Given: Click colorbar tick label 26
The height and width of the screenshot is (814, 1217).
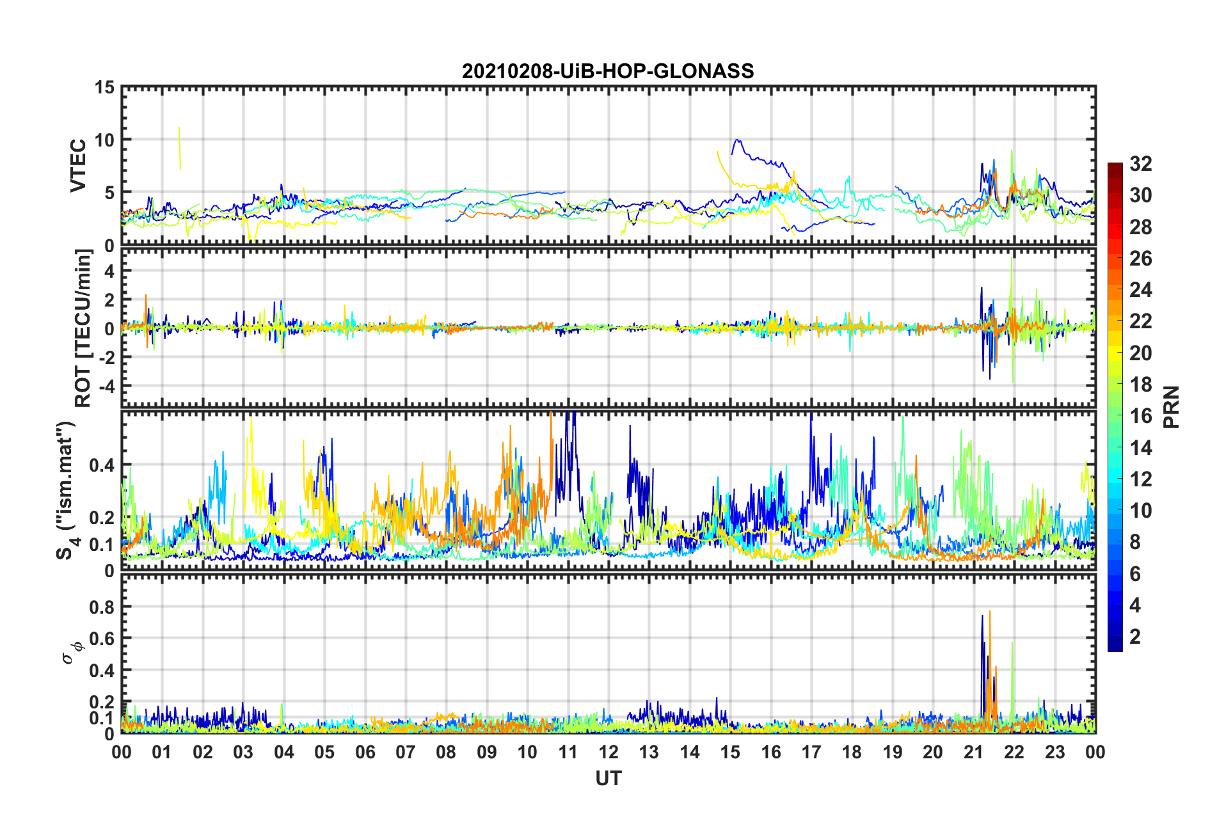Looking at the screenshot, I should coord(1140,259).
